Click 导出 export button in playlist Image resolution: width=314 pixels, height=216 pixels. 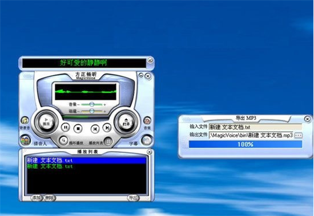pyautogui.click(x=134, y=198)
